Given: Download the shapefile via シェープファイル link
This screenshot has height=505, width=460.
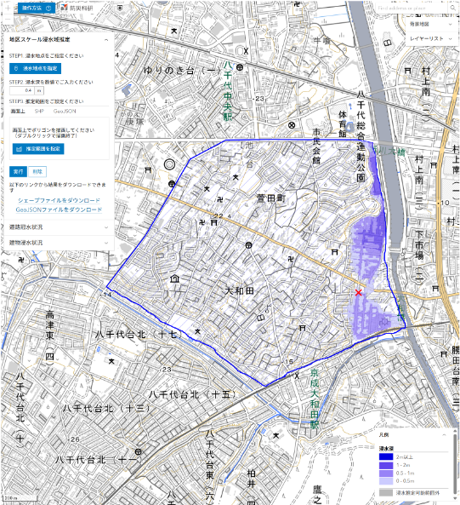Looking at the screenshot, I should coord(59,200).
